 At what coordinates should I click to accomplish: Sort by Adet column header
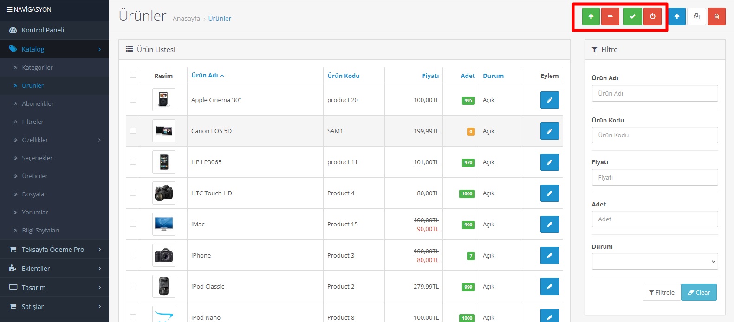pyautogui.click(x=468, y=76)
